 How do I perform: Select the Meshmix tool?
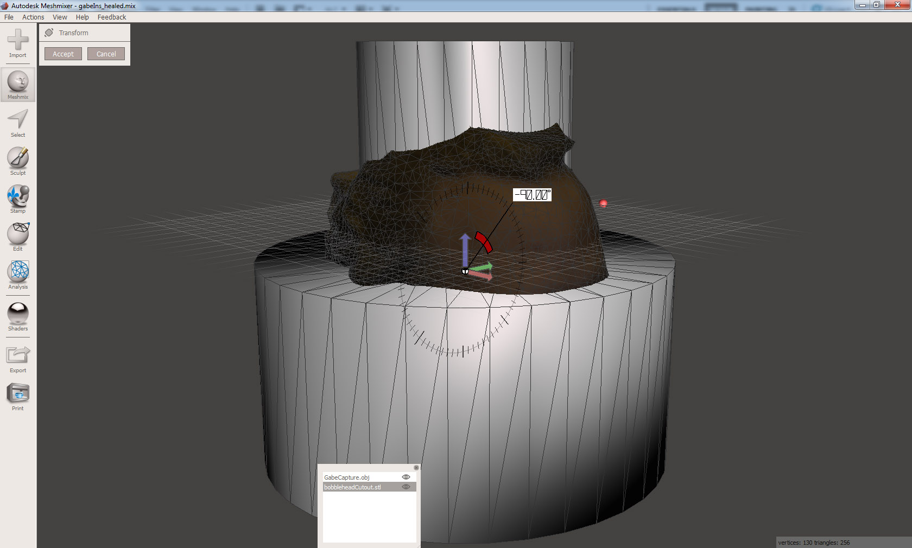18,85
